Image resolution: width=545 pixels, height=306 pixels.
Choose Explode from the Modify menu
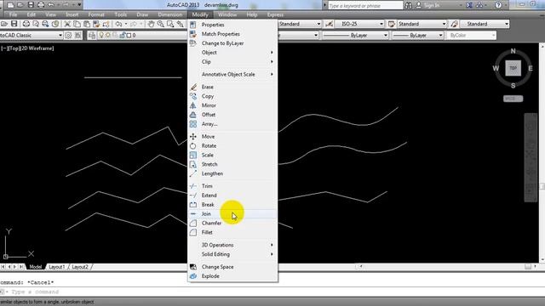[x=232, y=276]
